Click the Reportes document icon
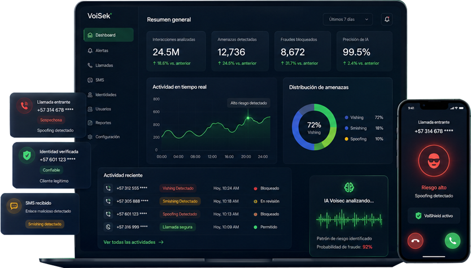Image resolution: width=471 pixels, height=268 pixels. pos(90,123)
